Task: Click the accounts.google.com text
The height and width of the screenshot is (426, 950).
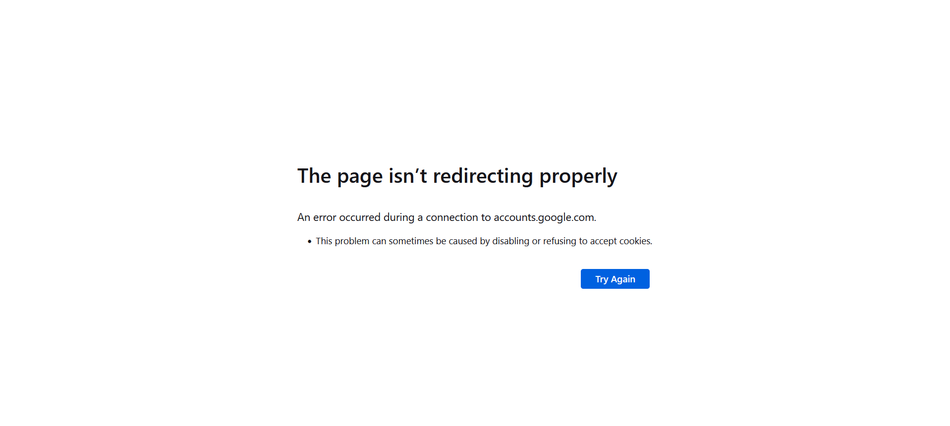Action: (x=544, y=217)
